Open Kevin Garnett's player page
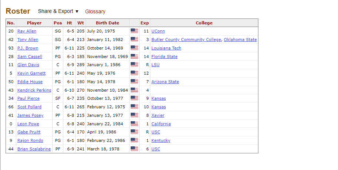Image resolution: width=338 pixels, height=170 pixels. [x=31, y=73]
